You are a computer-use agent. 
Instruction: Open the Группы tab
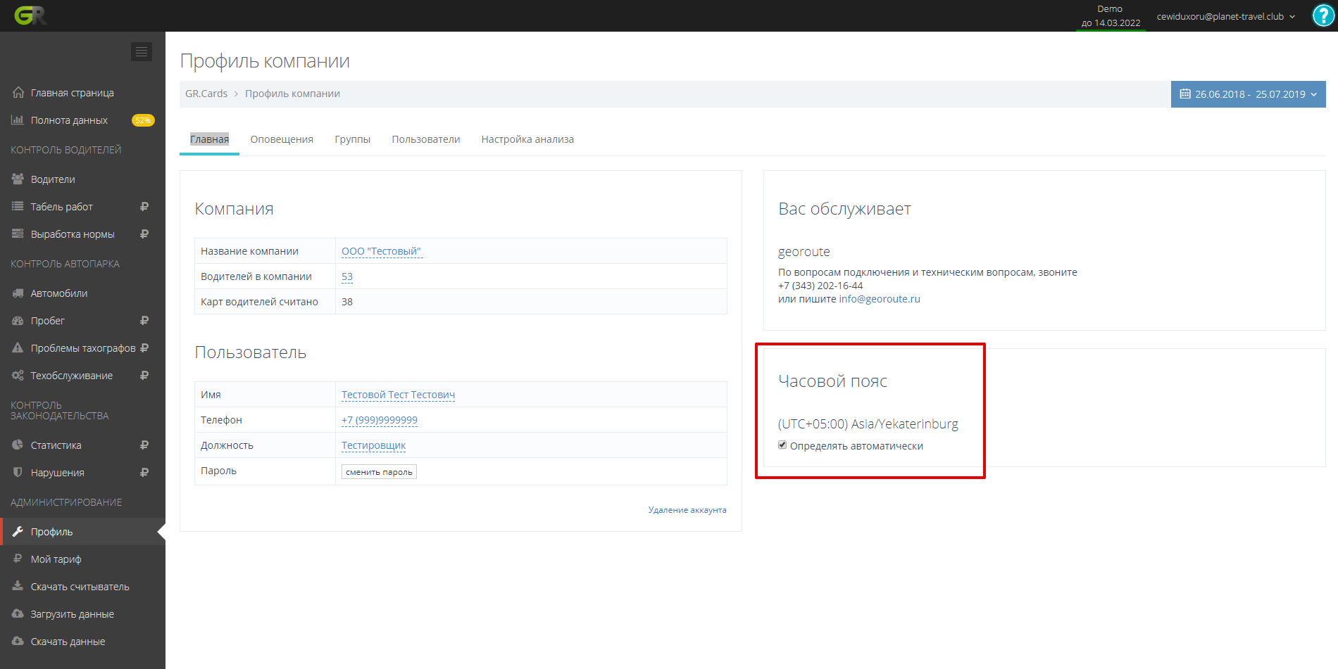coord(353,139)
